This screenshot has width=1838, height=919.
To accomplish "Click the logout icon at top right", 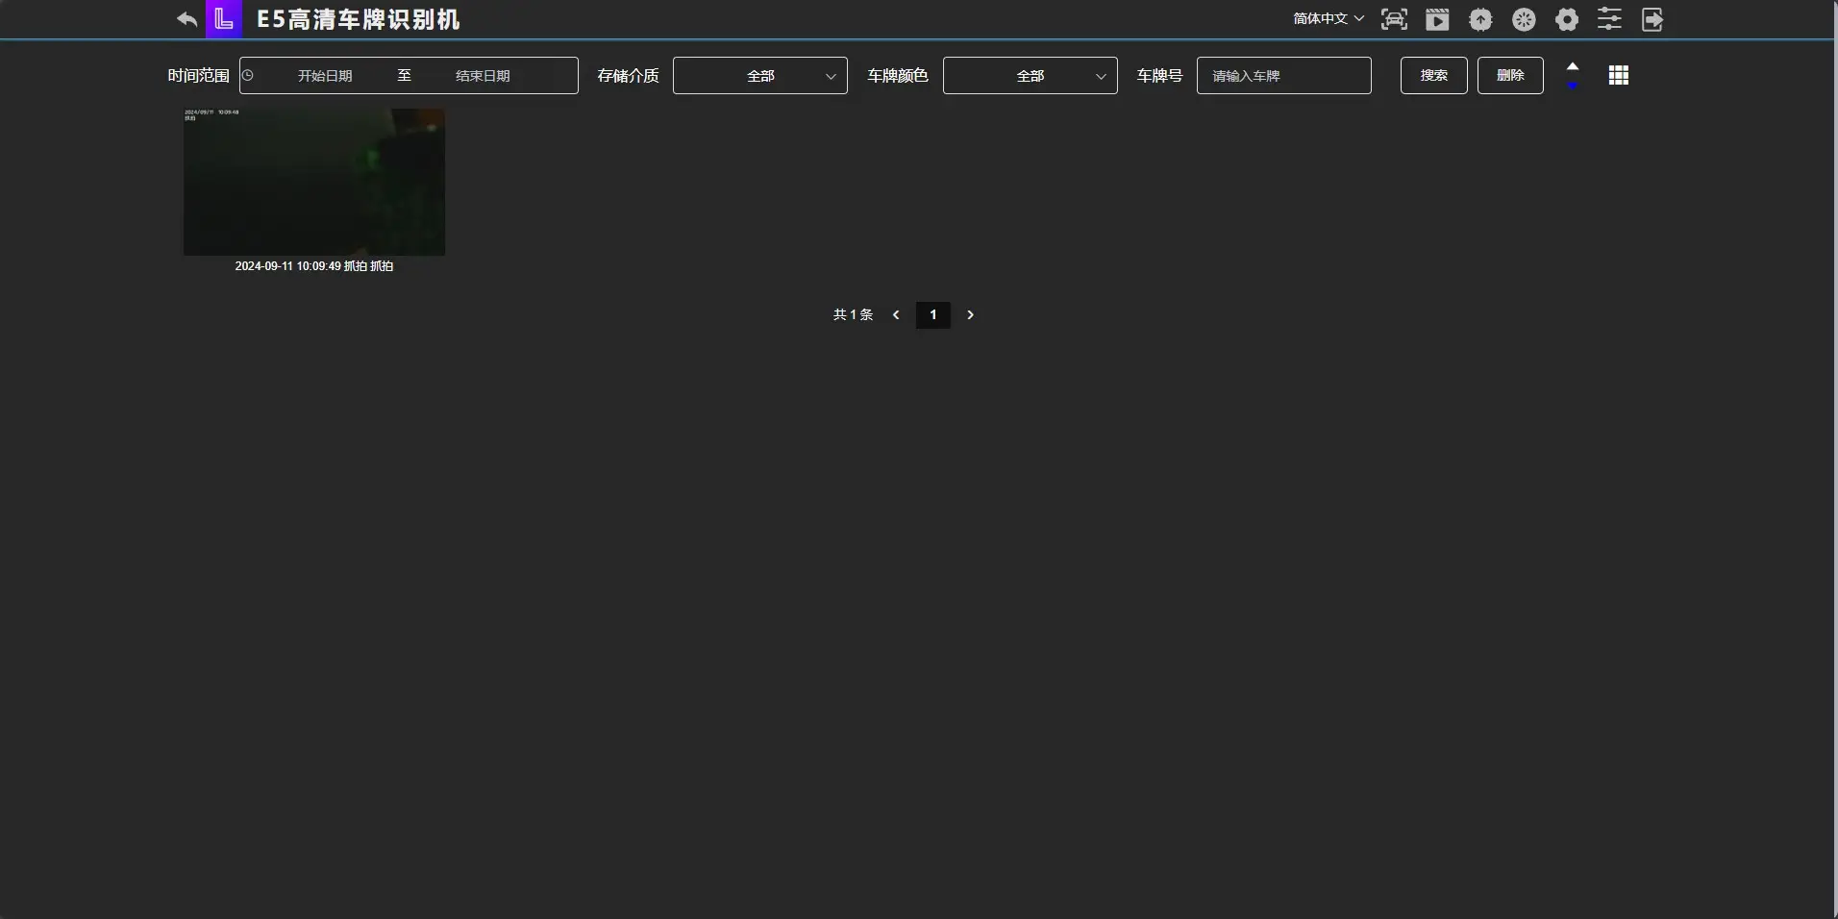I will tap(1652, 19).
